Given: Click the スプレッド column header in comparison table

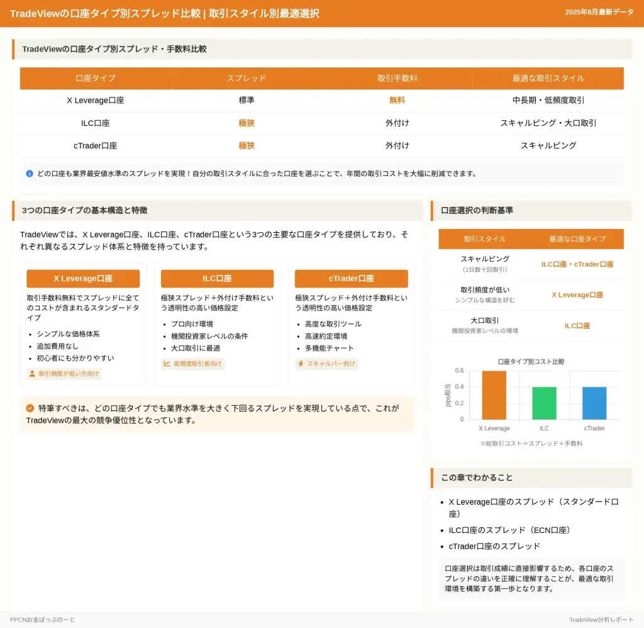Looking at the screenshot, I should (247, 79).
